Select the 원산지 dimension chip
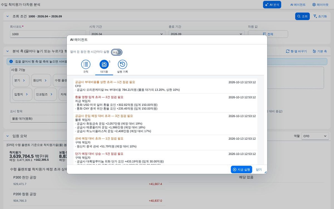 click(x=41, y=80)
